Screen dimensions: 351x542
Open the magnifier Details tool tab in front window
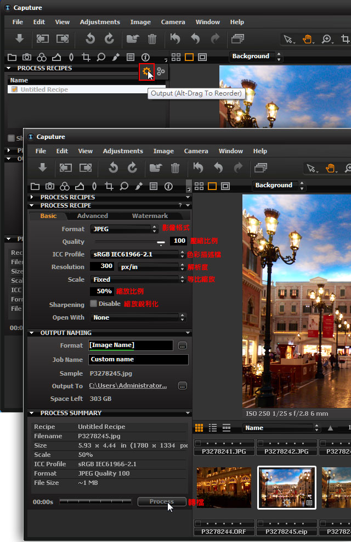(x=124, y=186)
